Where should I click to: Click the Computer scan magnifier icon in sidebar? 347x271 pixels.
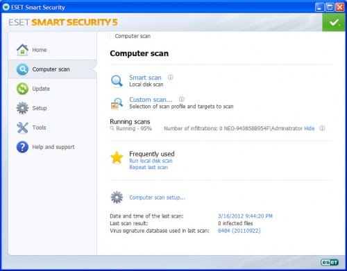(22, 69)
